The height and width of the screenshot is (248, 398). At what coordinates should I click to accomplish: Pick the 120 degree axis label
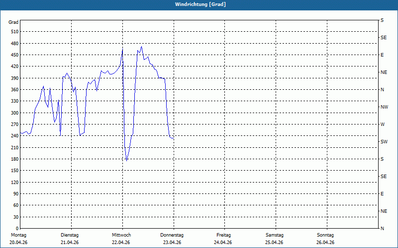[15, 182]
